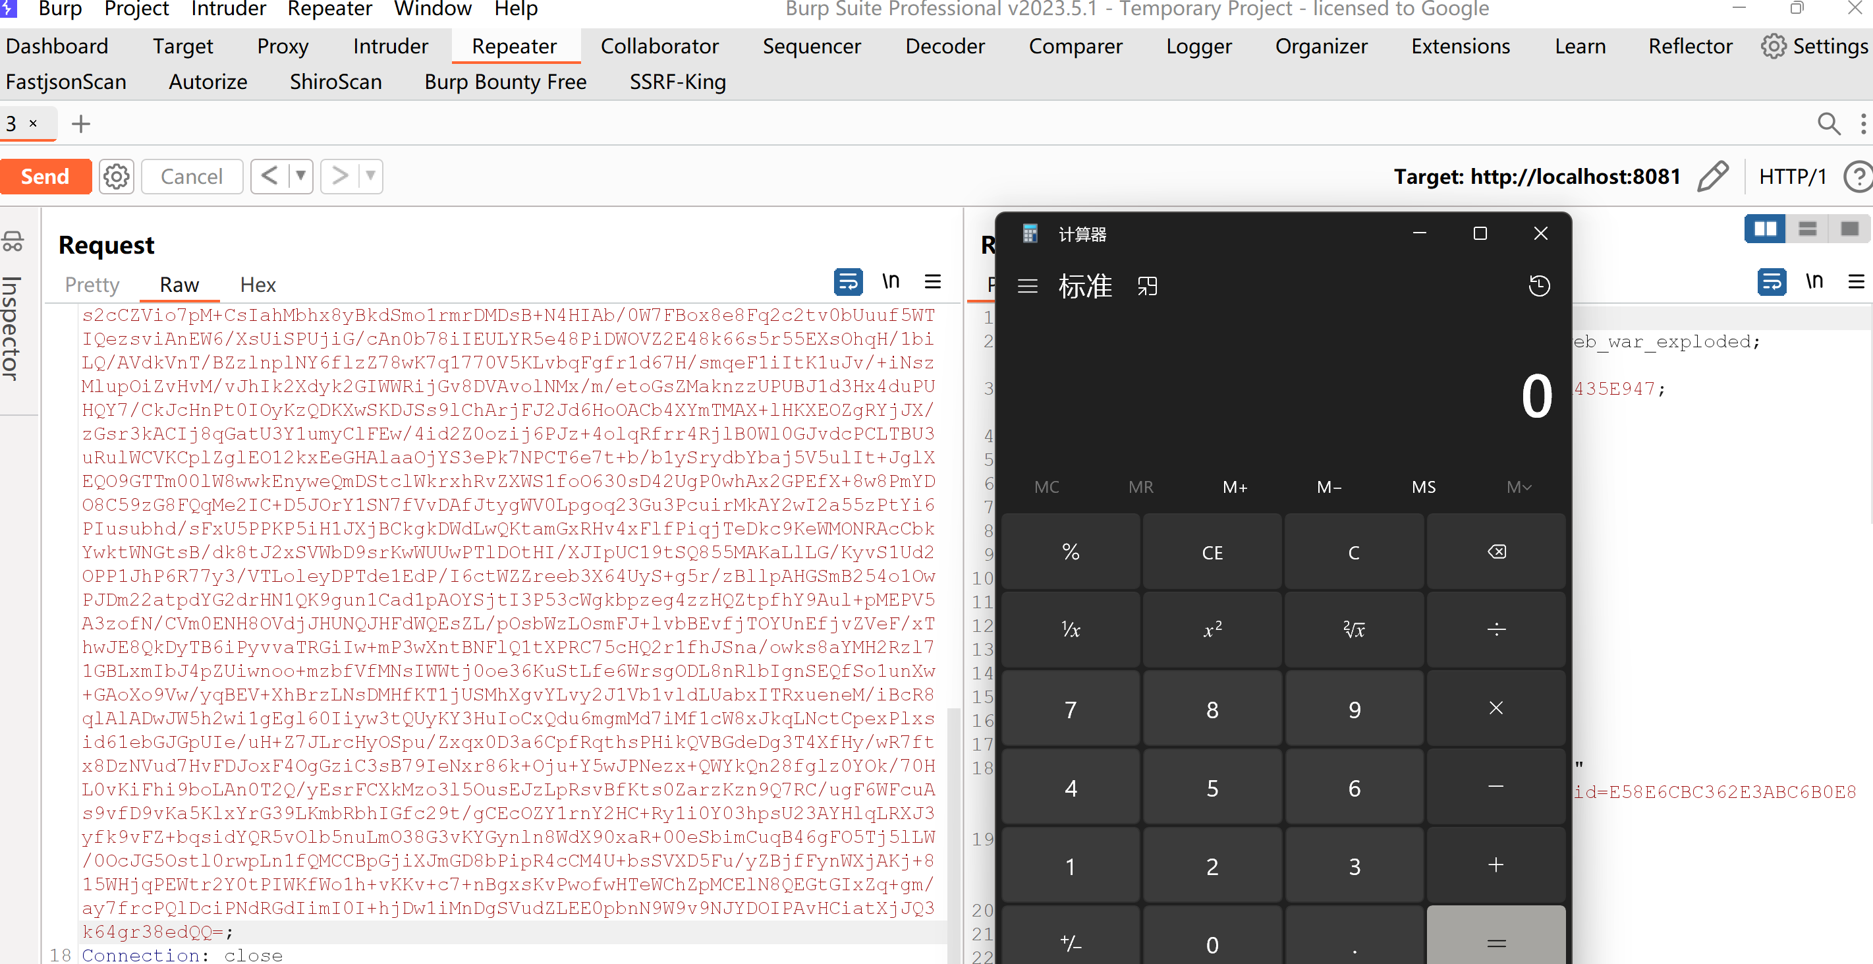1873x964 pixels.
Task: Open the calculator hamburger navigation menu
Action: coord(1027,286)
